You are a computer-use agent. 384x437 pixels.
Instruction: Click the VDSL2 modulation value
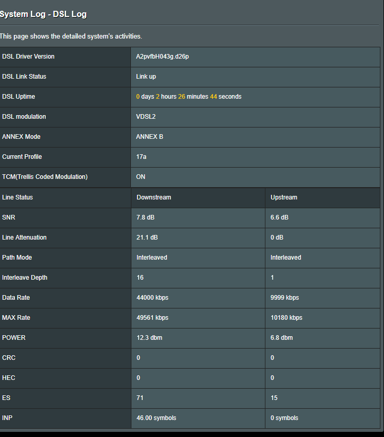[x=146, y=117]
